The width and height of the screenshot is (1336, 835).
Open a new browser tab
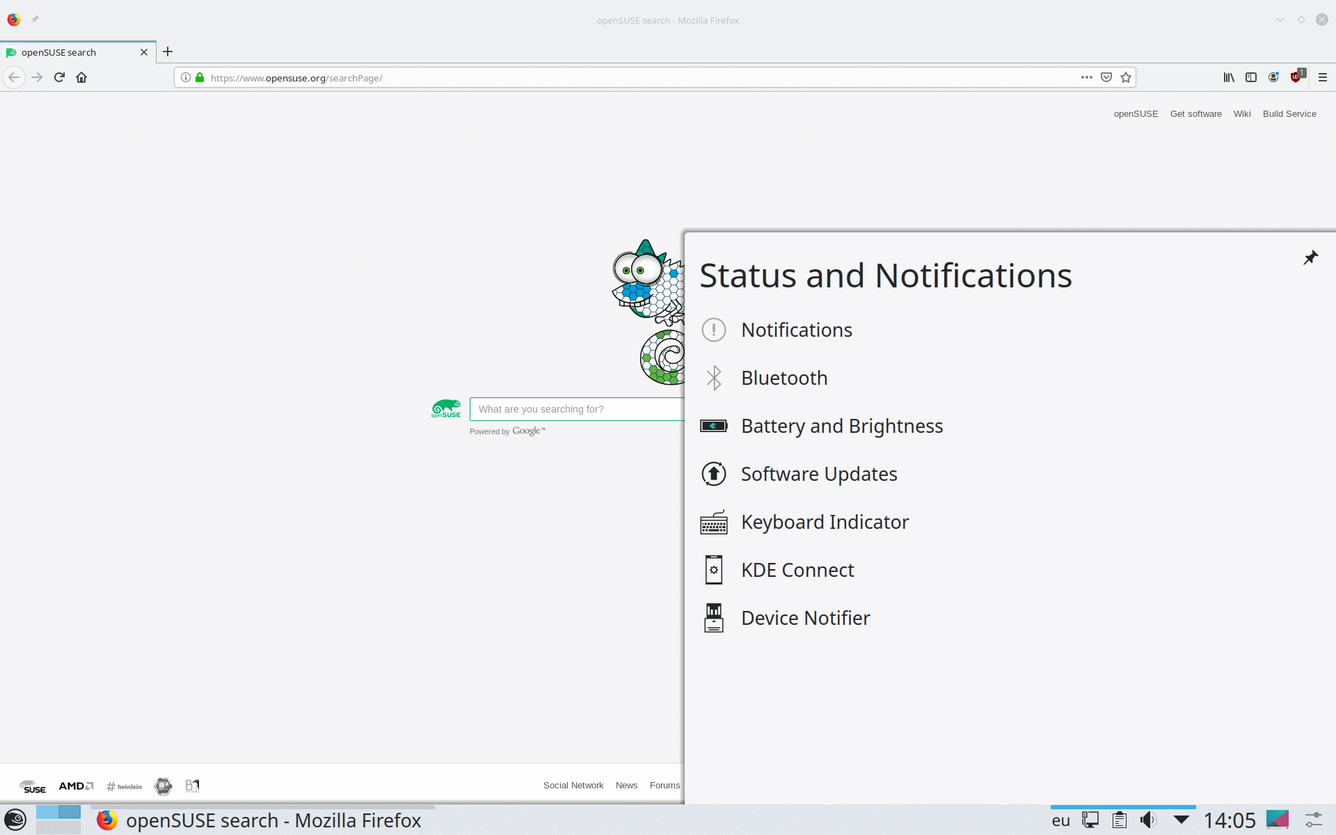coord(168,51)
